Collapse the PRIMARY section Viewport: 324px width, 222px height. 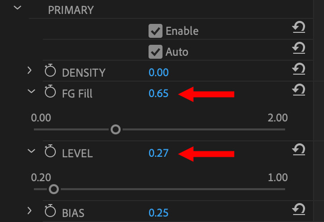click(19, 8)
